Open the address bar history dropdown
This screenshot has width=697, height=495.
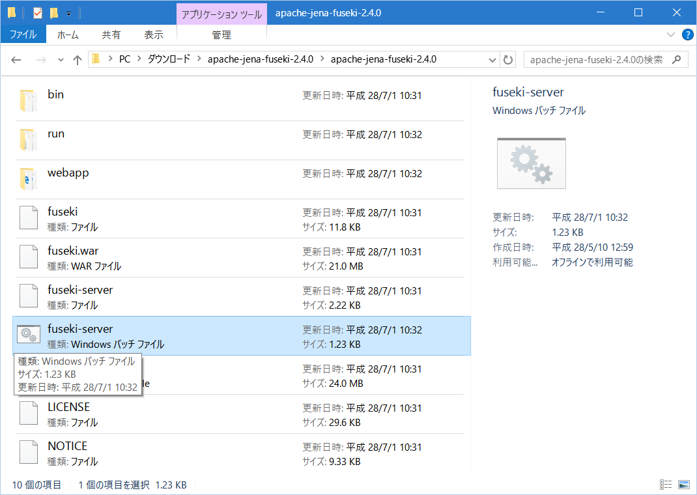click(492, 59)
